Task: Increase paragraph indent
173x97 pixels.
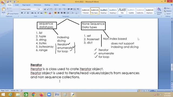Action: [71, 9]
